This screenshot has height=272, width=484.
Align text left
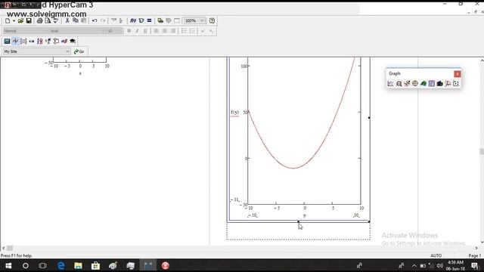(x=157, y=31)
